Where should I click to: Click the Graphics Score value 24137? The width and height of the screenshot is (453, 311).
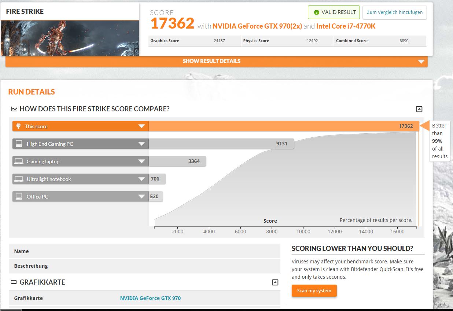[x=220, y=41]
